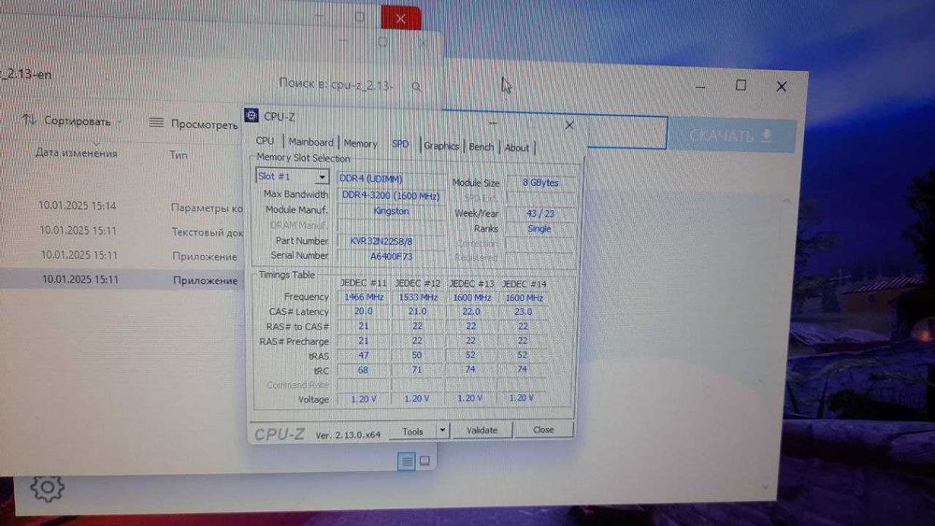Open the About tab in CPU-Z
The height and width of the screenshot is (526, 935).
(516, 148)
